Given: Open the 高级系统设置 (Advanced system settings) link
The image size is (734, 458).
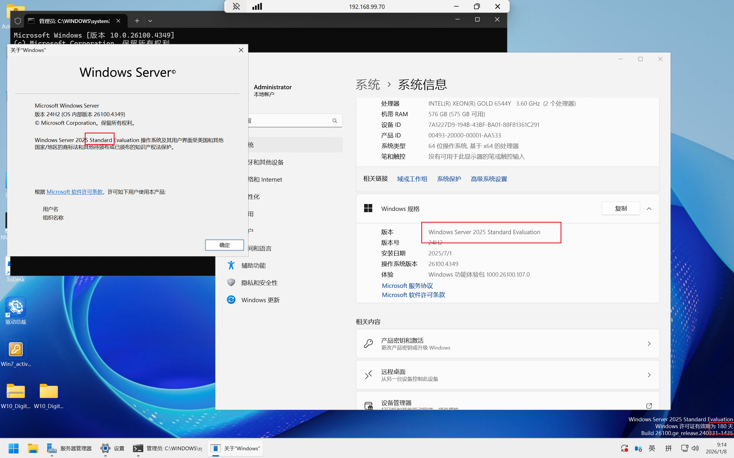Looking at the screenshot, I should (488, 179).
